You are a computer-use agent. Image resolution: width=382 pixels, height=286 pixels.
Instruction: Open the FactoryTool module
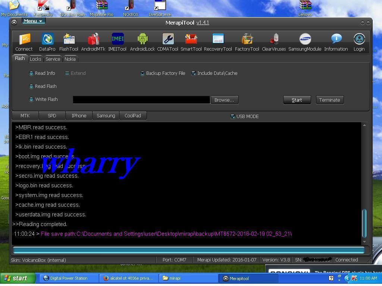(247, 42)
